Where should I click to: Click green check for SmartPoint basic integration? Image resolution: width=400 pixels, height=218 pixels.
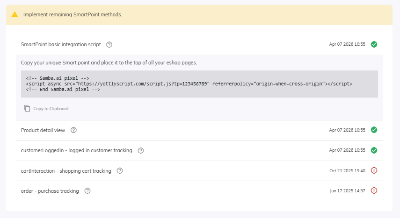click(374, 44)
